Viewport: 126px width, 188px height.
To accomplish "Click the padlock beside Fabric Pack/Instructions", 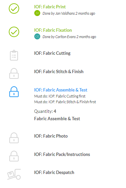I will click(x=14, y=156).
